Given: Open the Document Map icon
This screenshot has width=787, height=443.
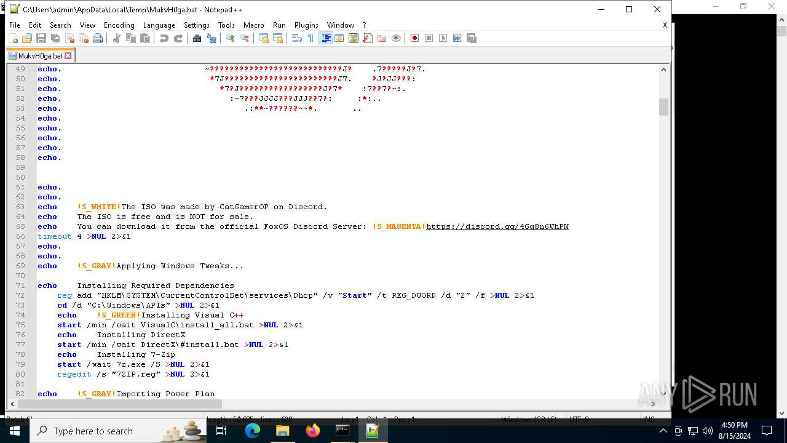Looking at the screenshot, I should click(x=354, y=38).
